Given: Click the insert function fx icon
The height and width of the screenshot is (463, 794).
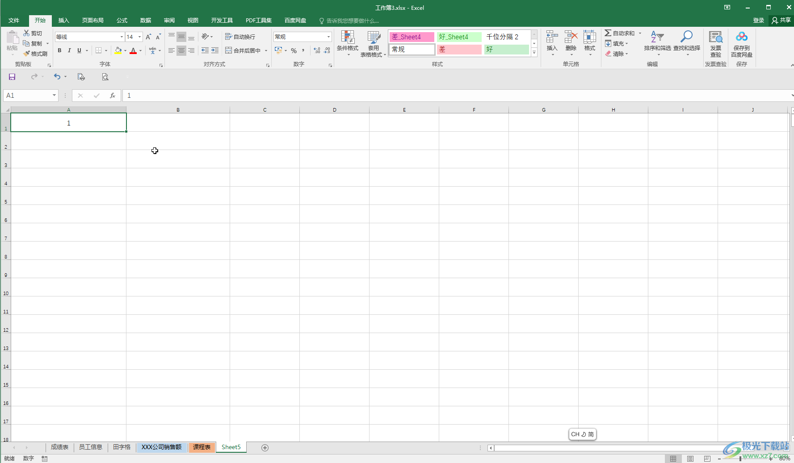Looking at the screenshot, I should click(x=113, y=95).
